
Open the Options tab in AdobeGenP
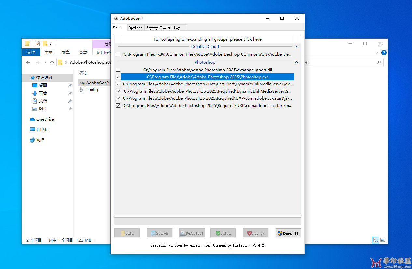135,28
